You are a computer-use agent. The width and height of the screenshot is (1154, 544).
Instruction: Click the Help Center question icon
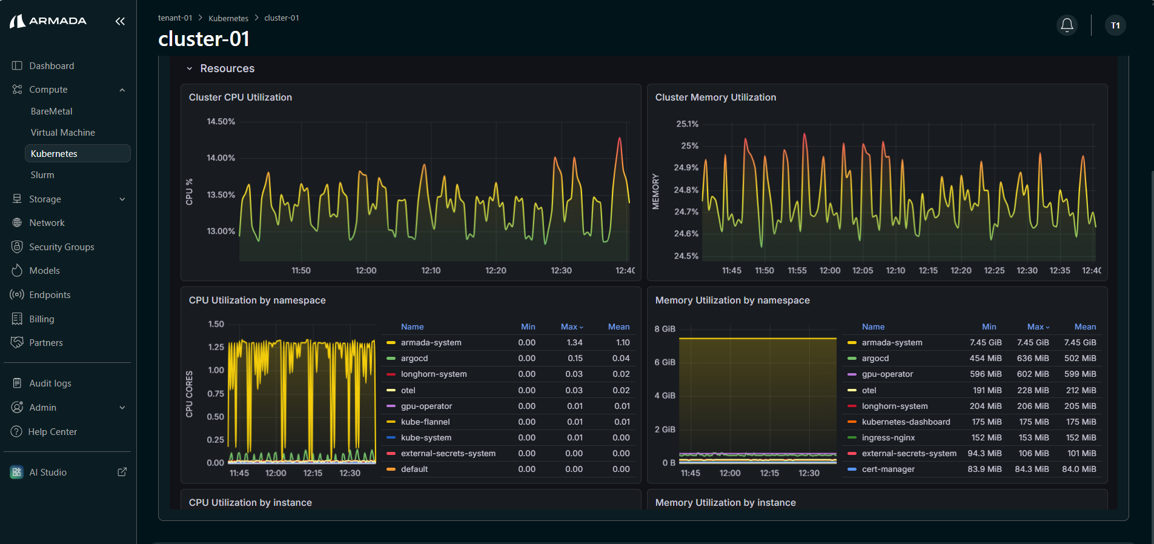(16, 431)
